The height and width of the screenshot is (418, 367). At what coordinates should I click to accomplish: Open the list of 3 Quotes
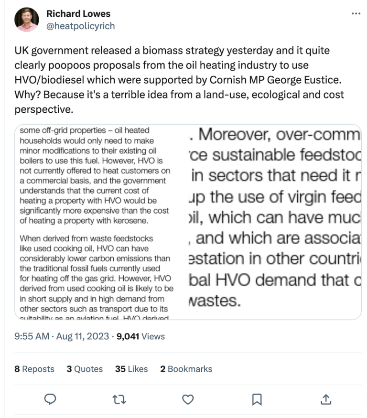(84, 369)
